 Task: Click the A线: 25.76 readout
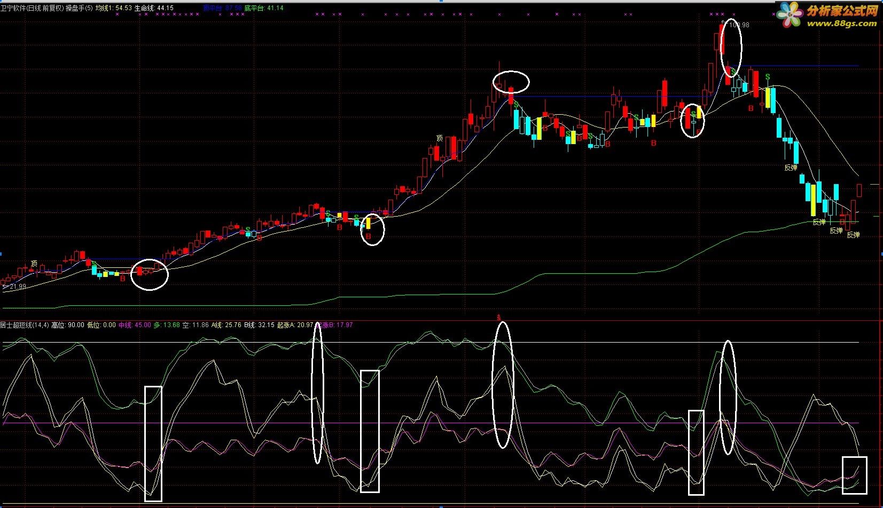(226, 324)
